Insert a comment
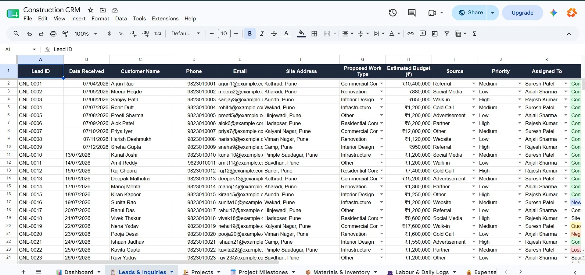This screenshot has height=275, width=585. coord(423,34)
